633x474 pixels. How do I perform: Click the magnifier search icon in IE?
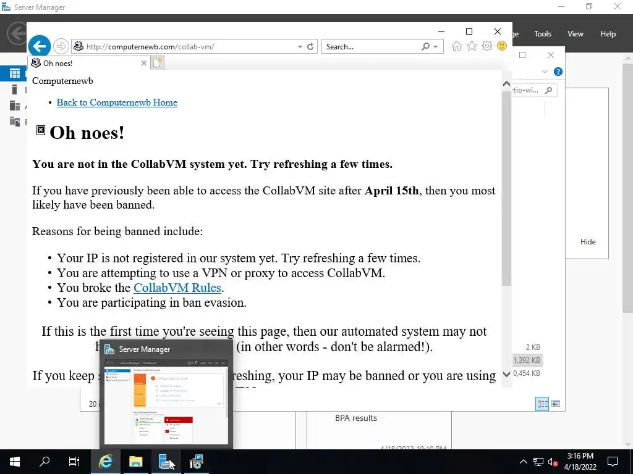pos(425,47)
